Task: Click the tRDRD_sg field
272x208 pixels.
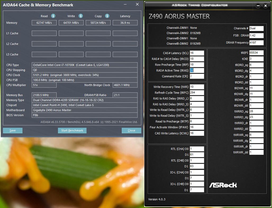Action: tap(256, 65)
